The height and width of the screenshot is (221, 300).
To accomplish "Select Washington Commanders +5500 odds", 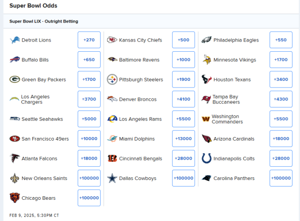I will point(281,119).
